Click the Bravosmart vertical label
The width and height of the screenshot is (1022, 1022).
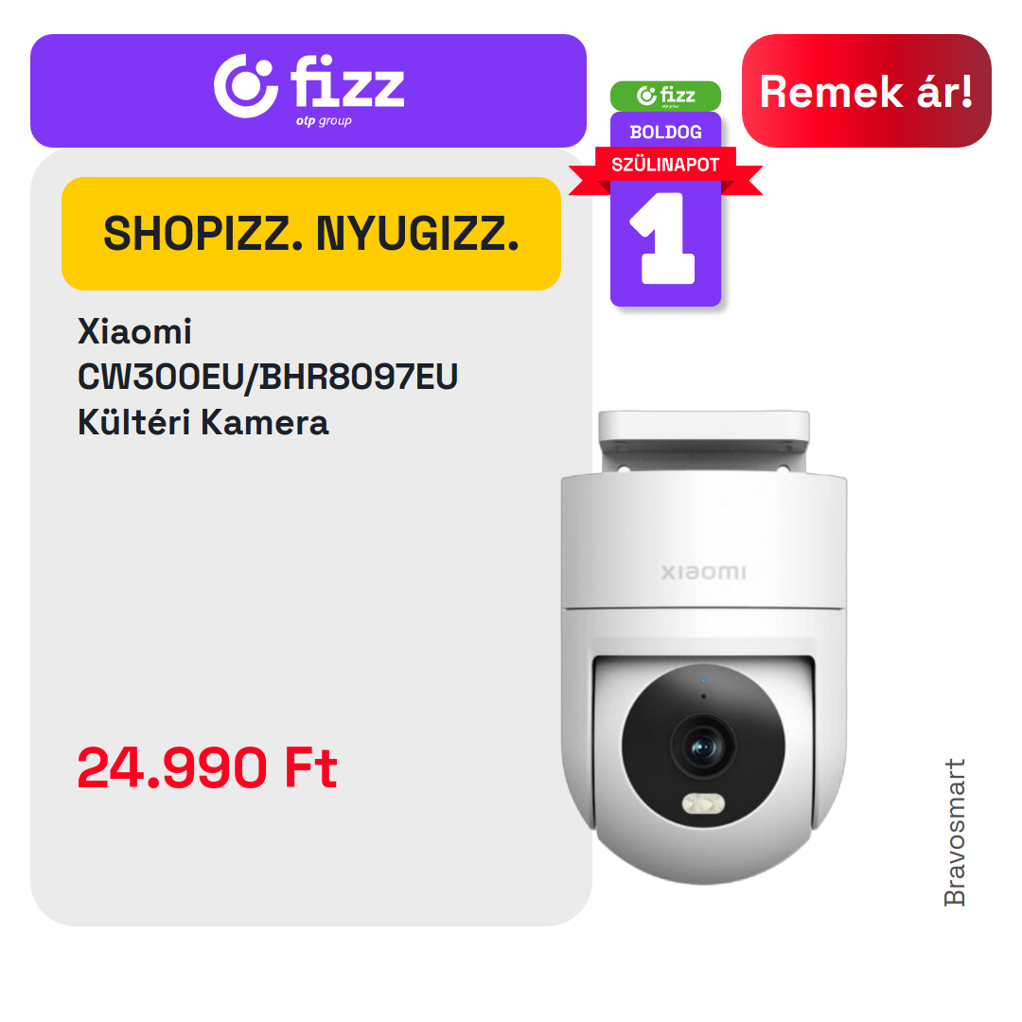(954, 833)
